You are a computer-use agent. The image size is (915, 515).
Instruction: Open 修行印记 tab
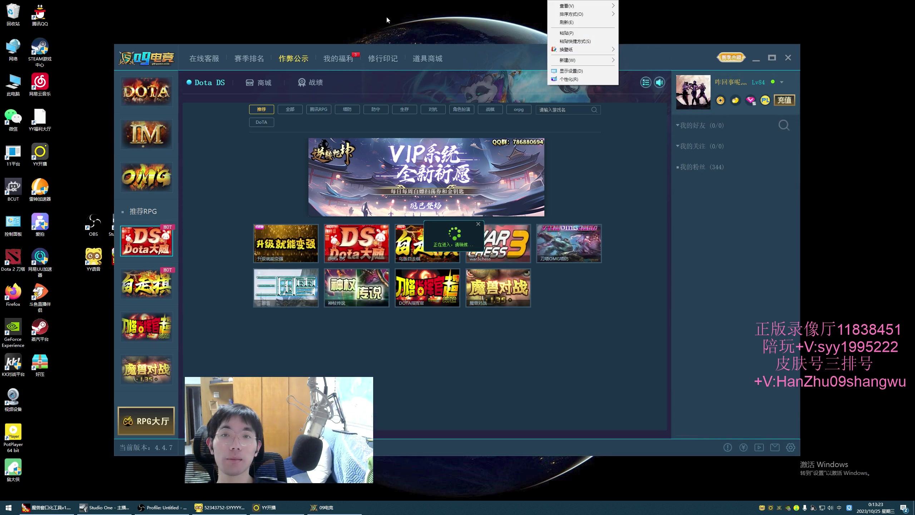(383, 59)
